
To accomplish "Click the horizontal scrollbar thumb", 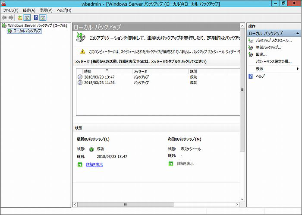I will [125, 204].
